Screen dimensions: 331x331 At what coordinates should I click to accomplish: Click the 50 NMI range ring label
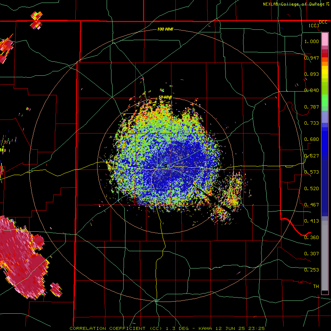165,97
